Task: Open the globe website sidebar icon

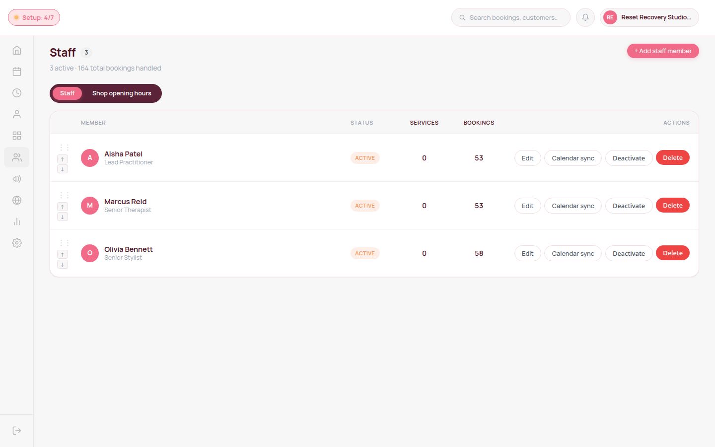Action: click(17, 200)
